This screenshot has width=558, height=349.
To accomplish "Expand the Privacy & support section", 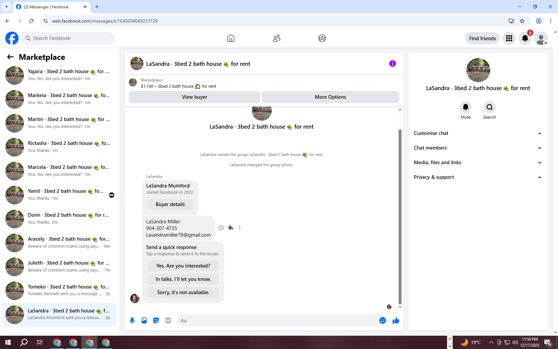I will pyautogui.click(x=478, y=177).
